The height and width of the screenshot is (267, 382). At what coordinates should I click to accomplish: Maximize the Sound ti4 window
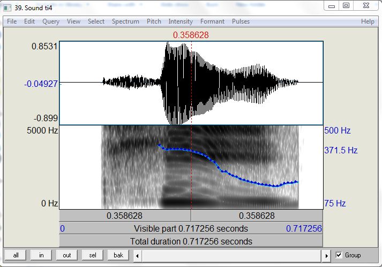click(346, 5)
